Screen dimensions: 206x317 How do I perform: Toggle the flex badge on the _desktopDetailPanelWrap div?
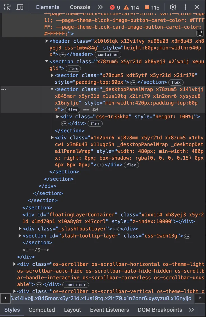click(131, 165)
